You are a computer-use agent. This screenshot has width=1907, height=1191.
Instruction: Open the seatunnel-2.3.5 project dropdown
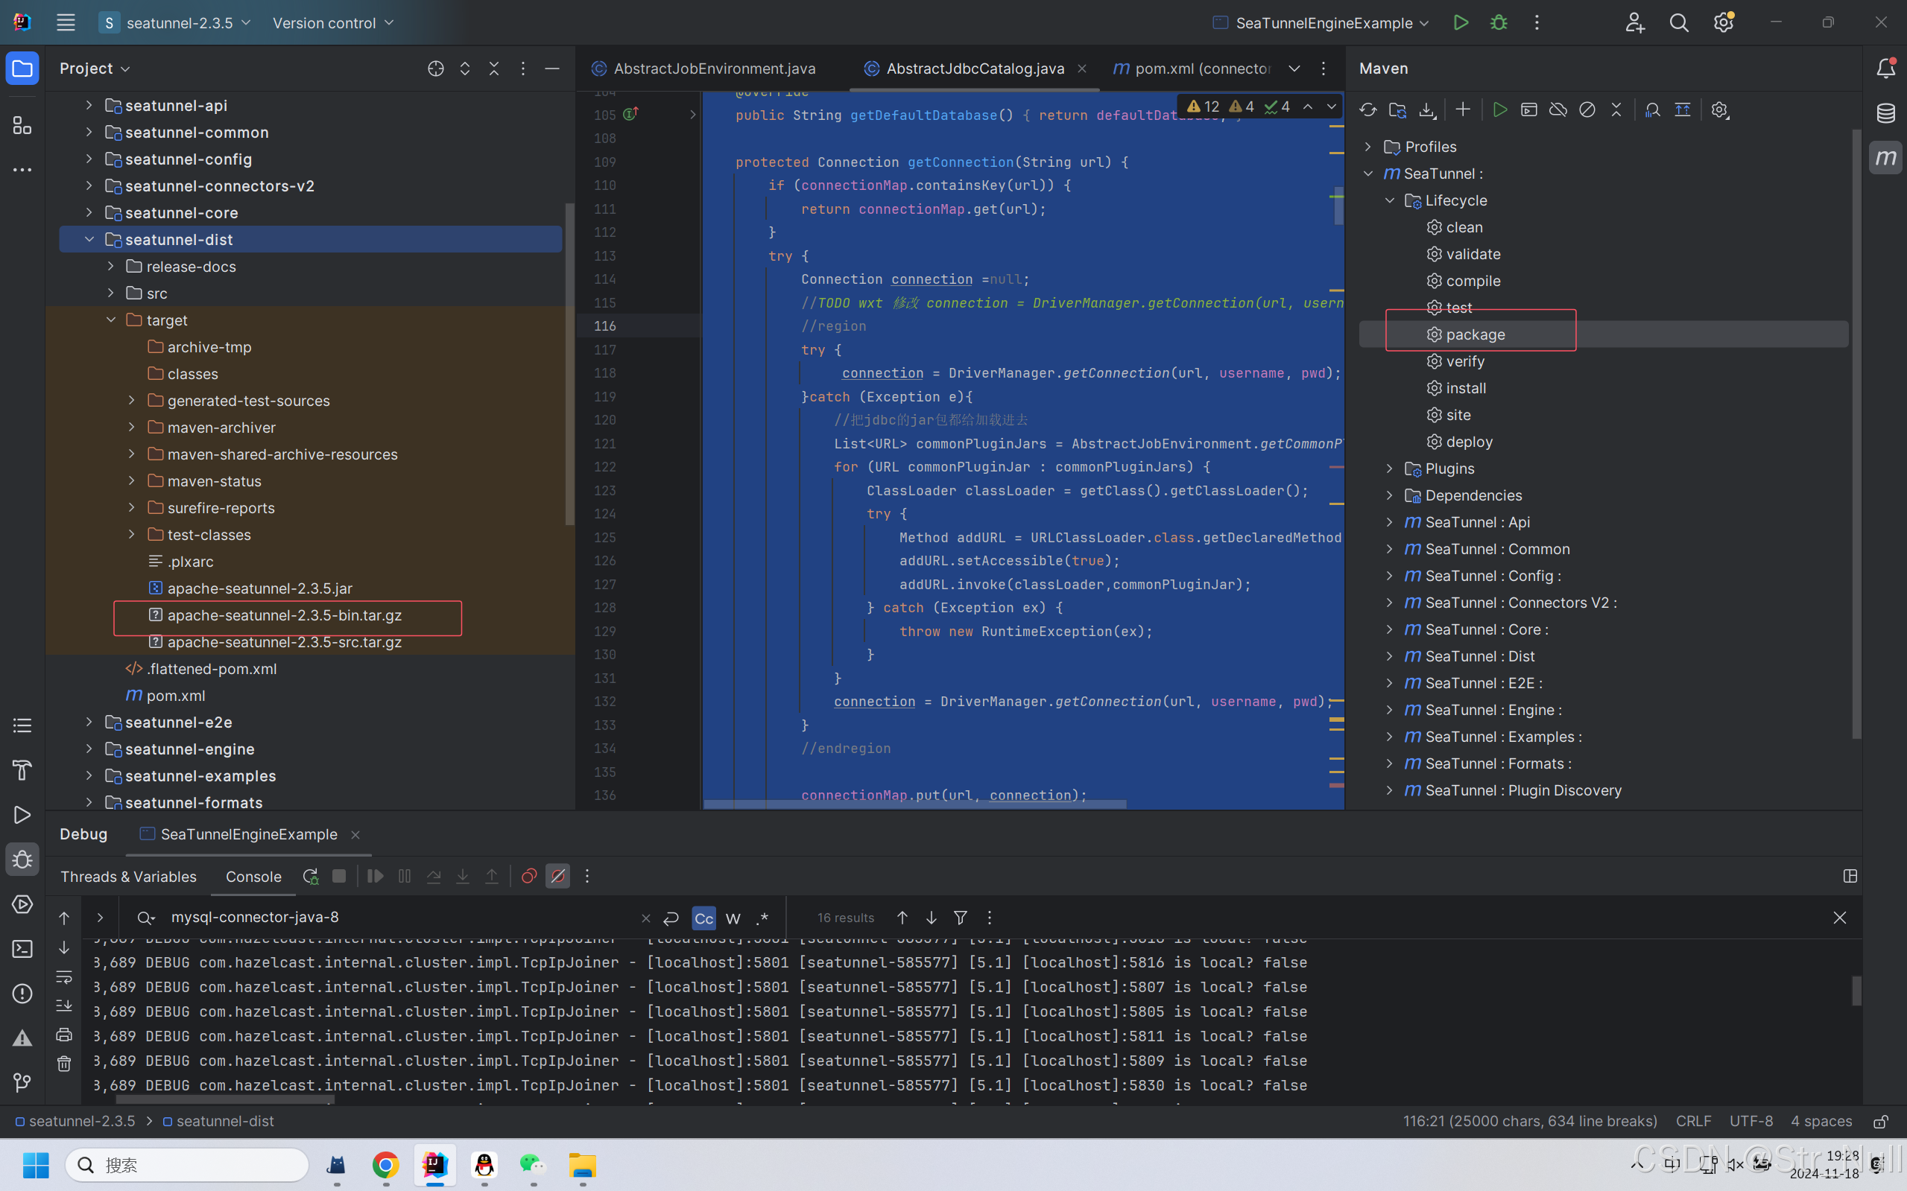tap(175, 23)
